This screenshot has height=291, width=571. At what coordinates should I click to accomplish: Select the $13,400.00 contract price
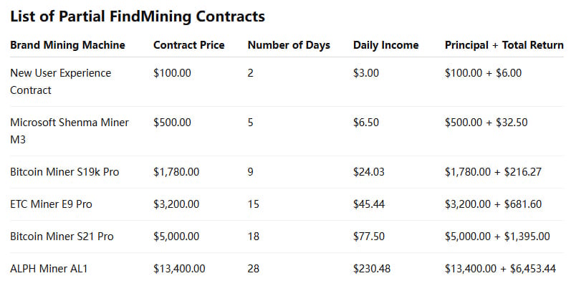[x=179, y=269]
